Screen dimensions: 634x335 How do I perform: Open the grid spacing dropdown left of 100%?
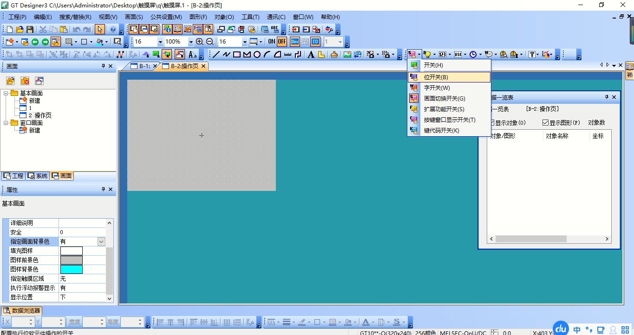(160, 42)
